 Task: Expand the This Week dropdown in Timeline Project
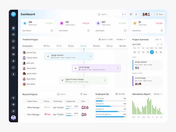(x=121, y=39)
